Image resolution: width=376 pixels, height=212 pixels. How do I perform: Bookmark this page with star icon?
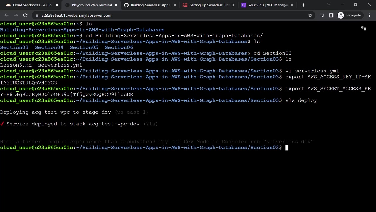tap(310, 15)
